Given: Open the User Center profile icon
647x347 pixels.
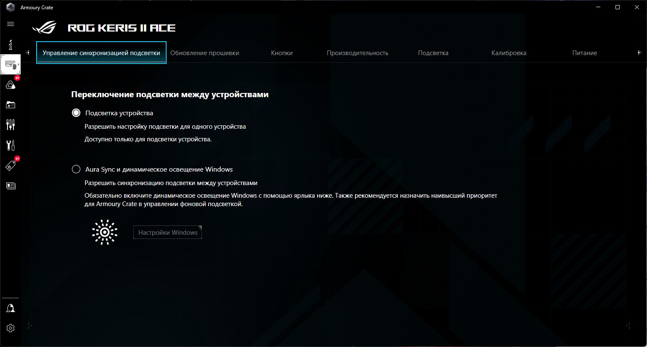Looking at the screenshot, I should pyautogui.click(x=11, y=308).
